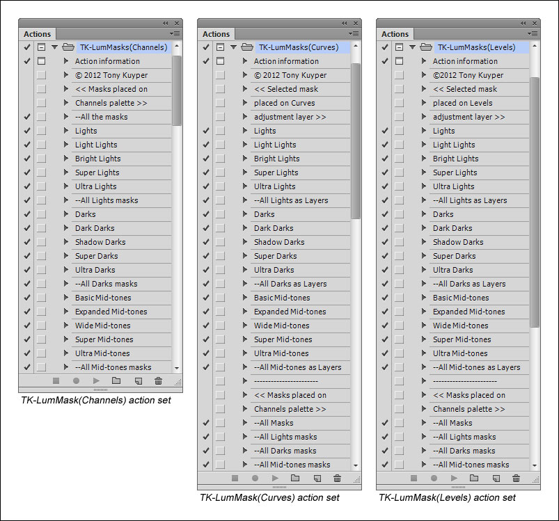Click Stop button in Curves actions panel
559x521 pixels.
point(235,479)
